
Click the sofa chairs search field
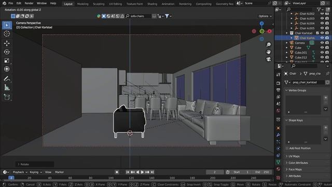(x=139, y=16)
